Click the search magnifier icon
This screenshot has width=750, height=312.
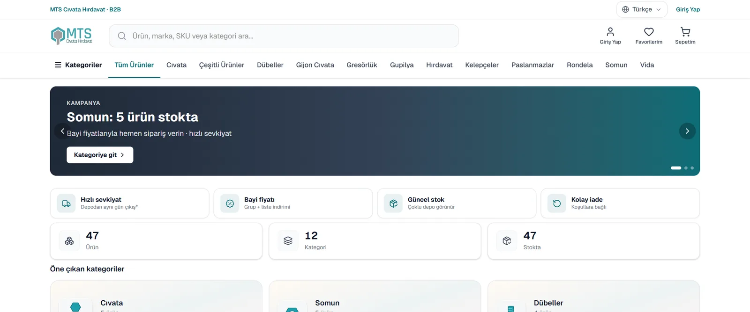(x=122, y=36)
